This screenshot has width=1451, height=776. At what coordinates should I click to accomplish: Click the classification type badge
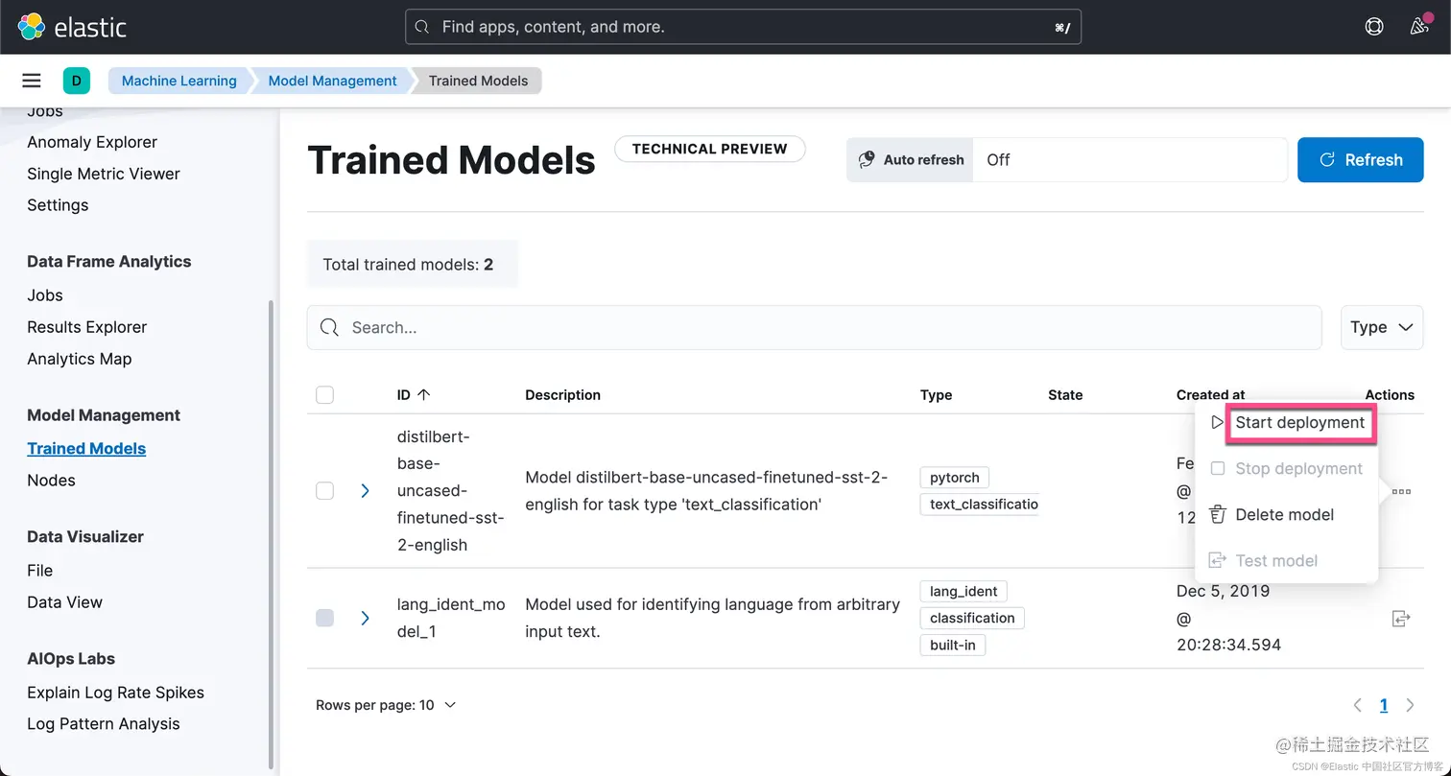(972, 618)
